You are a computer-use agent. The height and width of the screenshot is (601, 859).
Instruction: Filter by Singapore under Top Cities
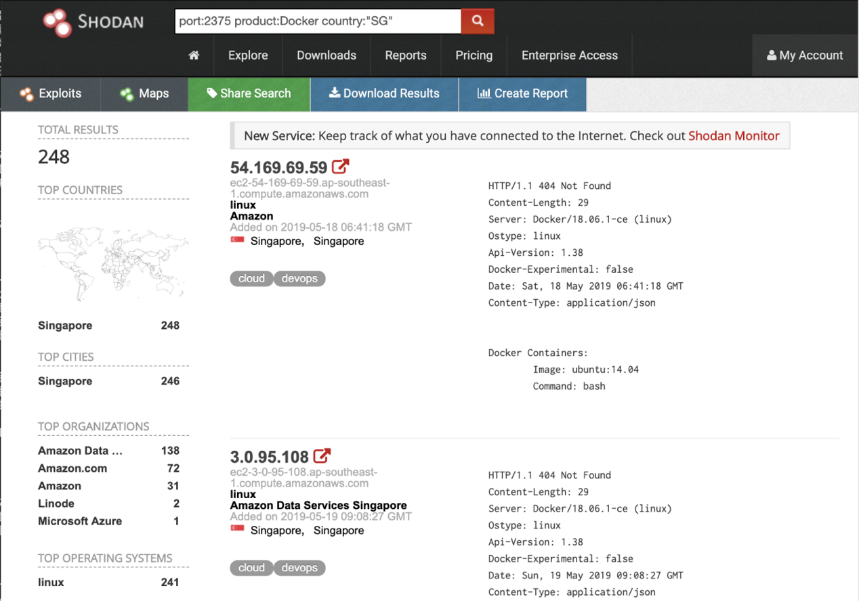point(65,381)
